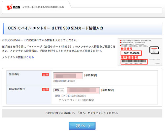The width and height of the screenshot is (165, 133).
Task: Click the 発信番号 row label
Action: [x=14, y=74]
